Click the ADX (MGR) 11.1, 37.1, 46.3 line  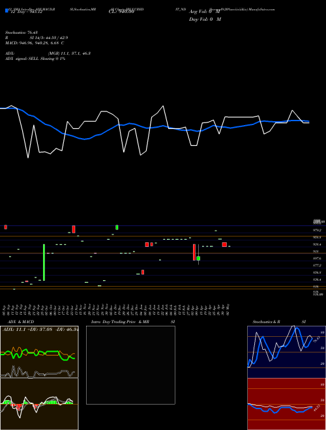click(x=48, y=53)
